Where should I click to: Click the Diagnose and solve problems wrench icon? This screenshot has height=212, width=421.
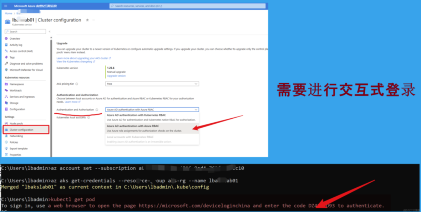point(6,64)
